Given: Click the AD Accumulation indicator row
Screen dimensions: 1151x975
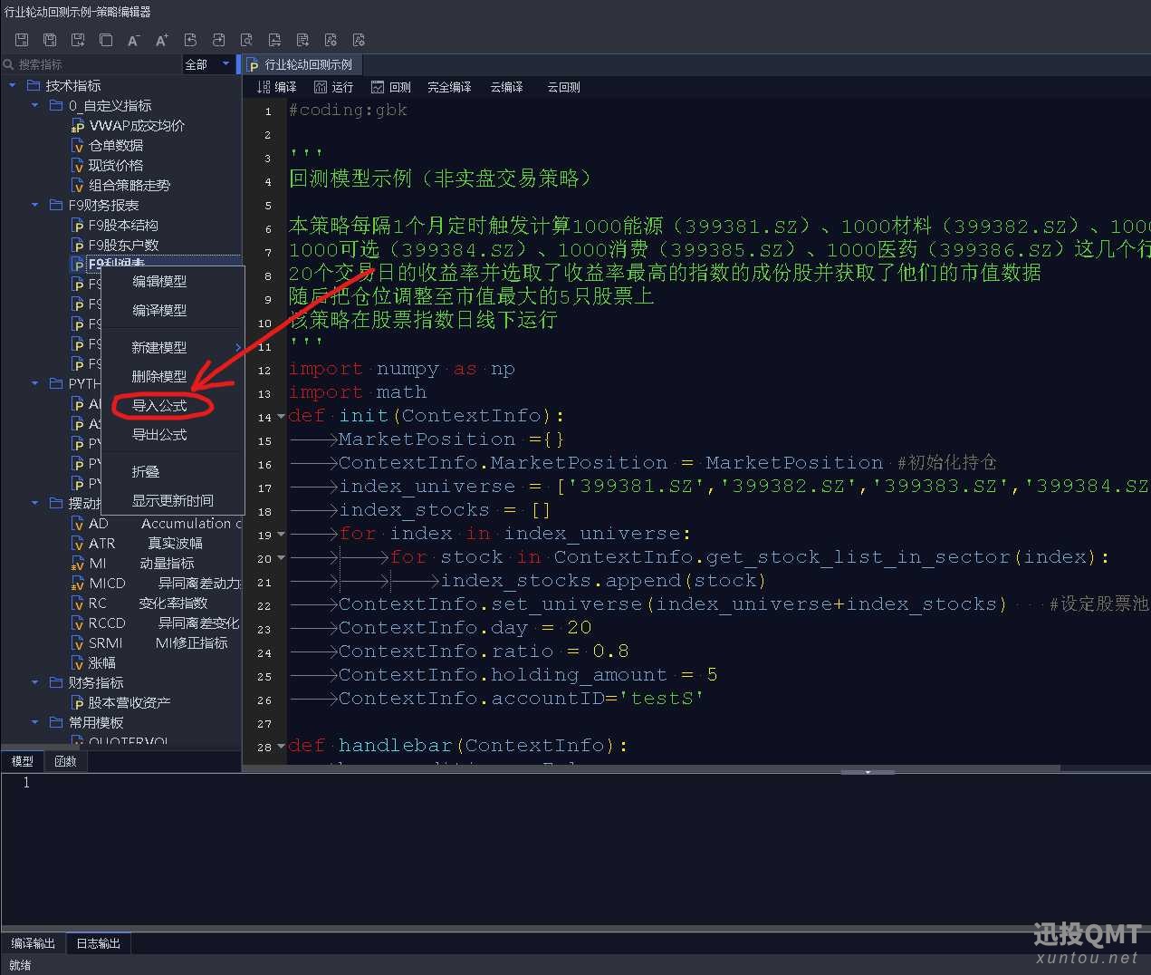Looking at the screenshot, I should pyautogui.click(x=156, y=524).
